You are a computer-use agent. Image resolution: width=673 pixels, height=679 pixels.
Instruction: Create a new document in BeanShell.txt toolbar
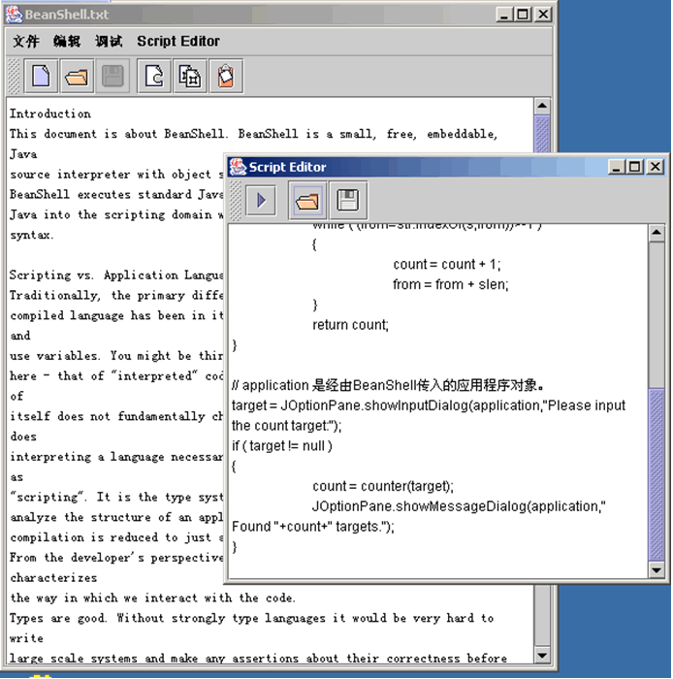tap(41, 77)
